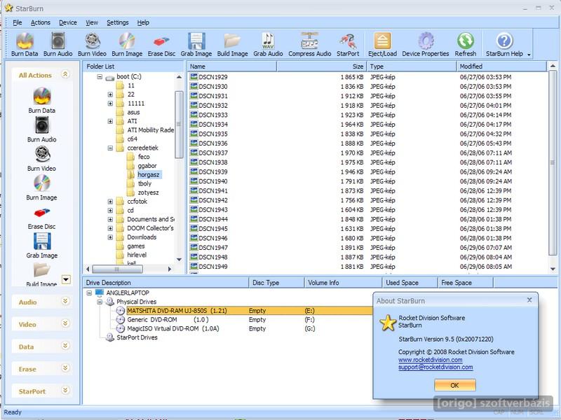Click support@rocketdivision.com link
561x420 pixels.
[435, 367]
